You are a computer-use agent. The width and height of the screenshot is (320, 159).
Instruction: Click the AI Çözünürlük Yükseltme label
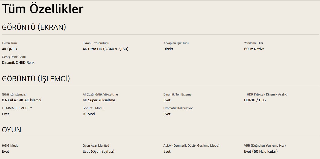(x=100, y=94)
